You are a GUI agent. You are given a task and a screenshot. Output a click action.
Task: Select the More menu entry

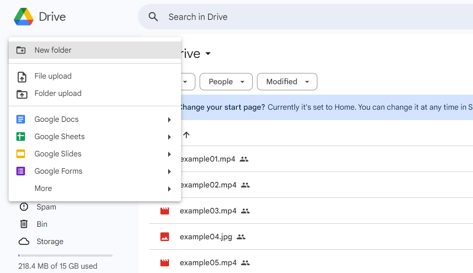pyautogui.click(x=95, y=188)
